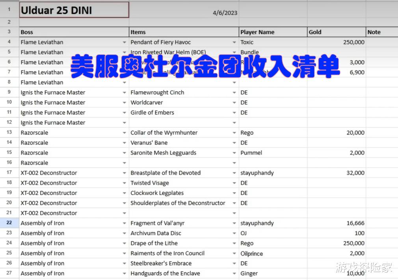Open Items dropdown for Drape of the Lithe
The image size is (398, 280).
pyautogui.click(x=234, y=243)
